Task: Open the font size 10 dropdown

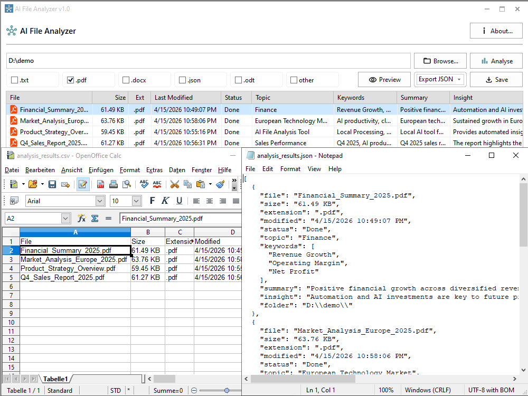Action: (x=136, y=201)
